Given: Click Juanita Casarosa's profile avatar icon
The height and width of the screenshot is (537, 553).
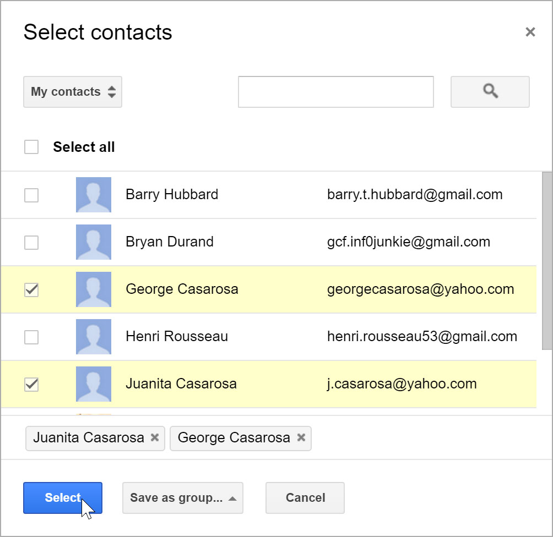Looking at the screenshot, I should pos(93,383).
